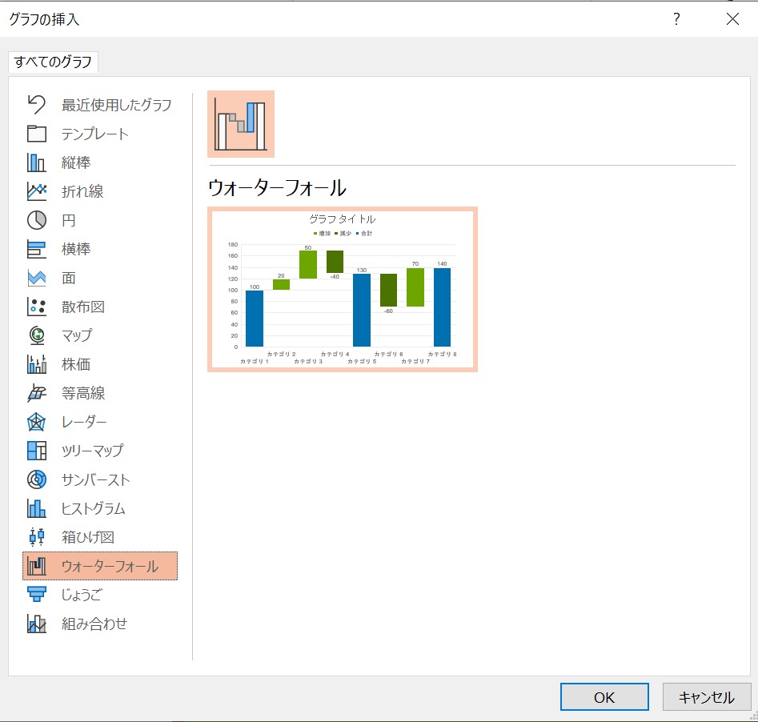Click the 面 label

[69, 278]
